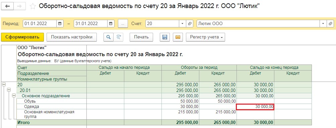Screen dimensions: 336x128
Task: Click Выводимые данные БУ line
Action: tap(64, 61)
